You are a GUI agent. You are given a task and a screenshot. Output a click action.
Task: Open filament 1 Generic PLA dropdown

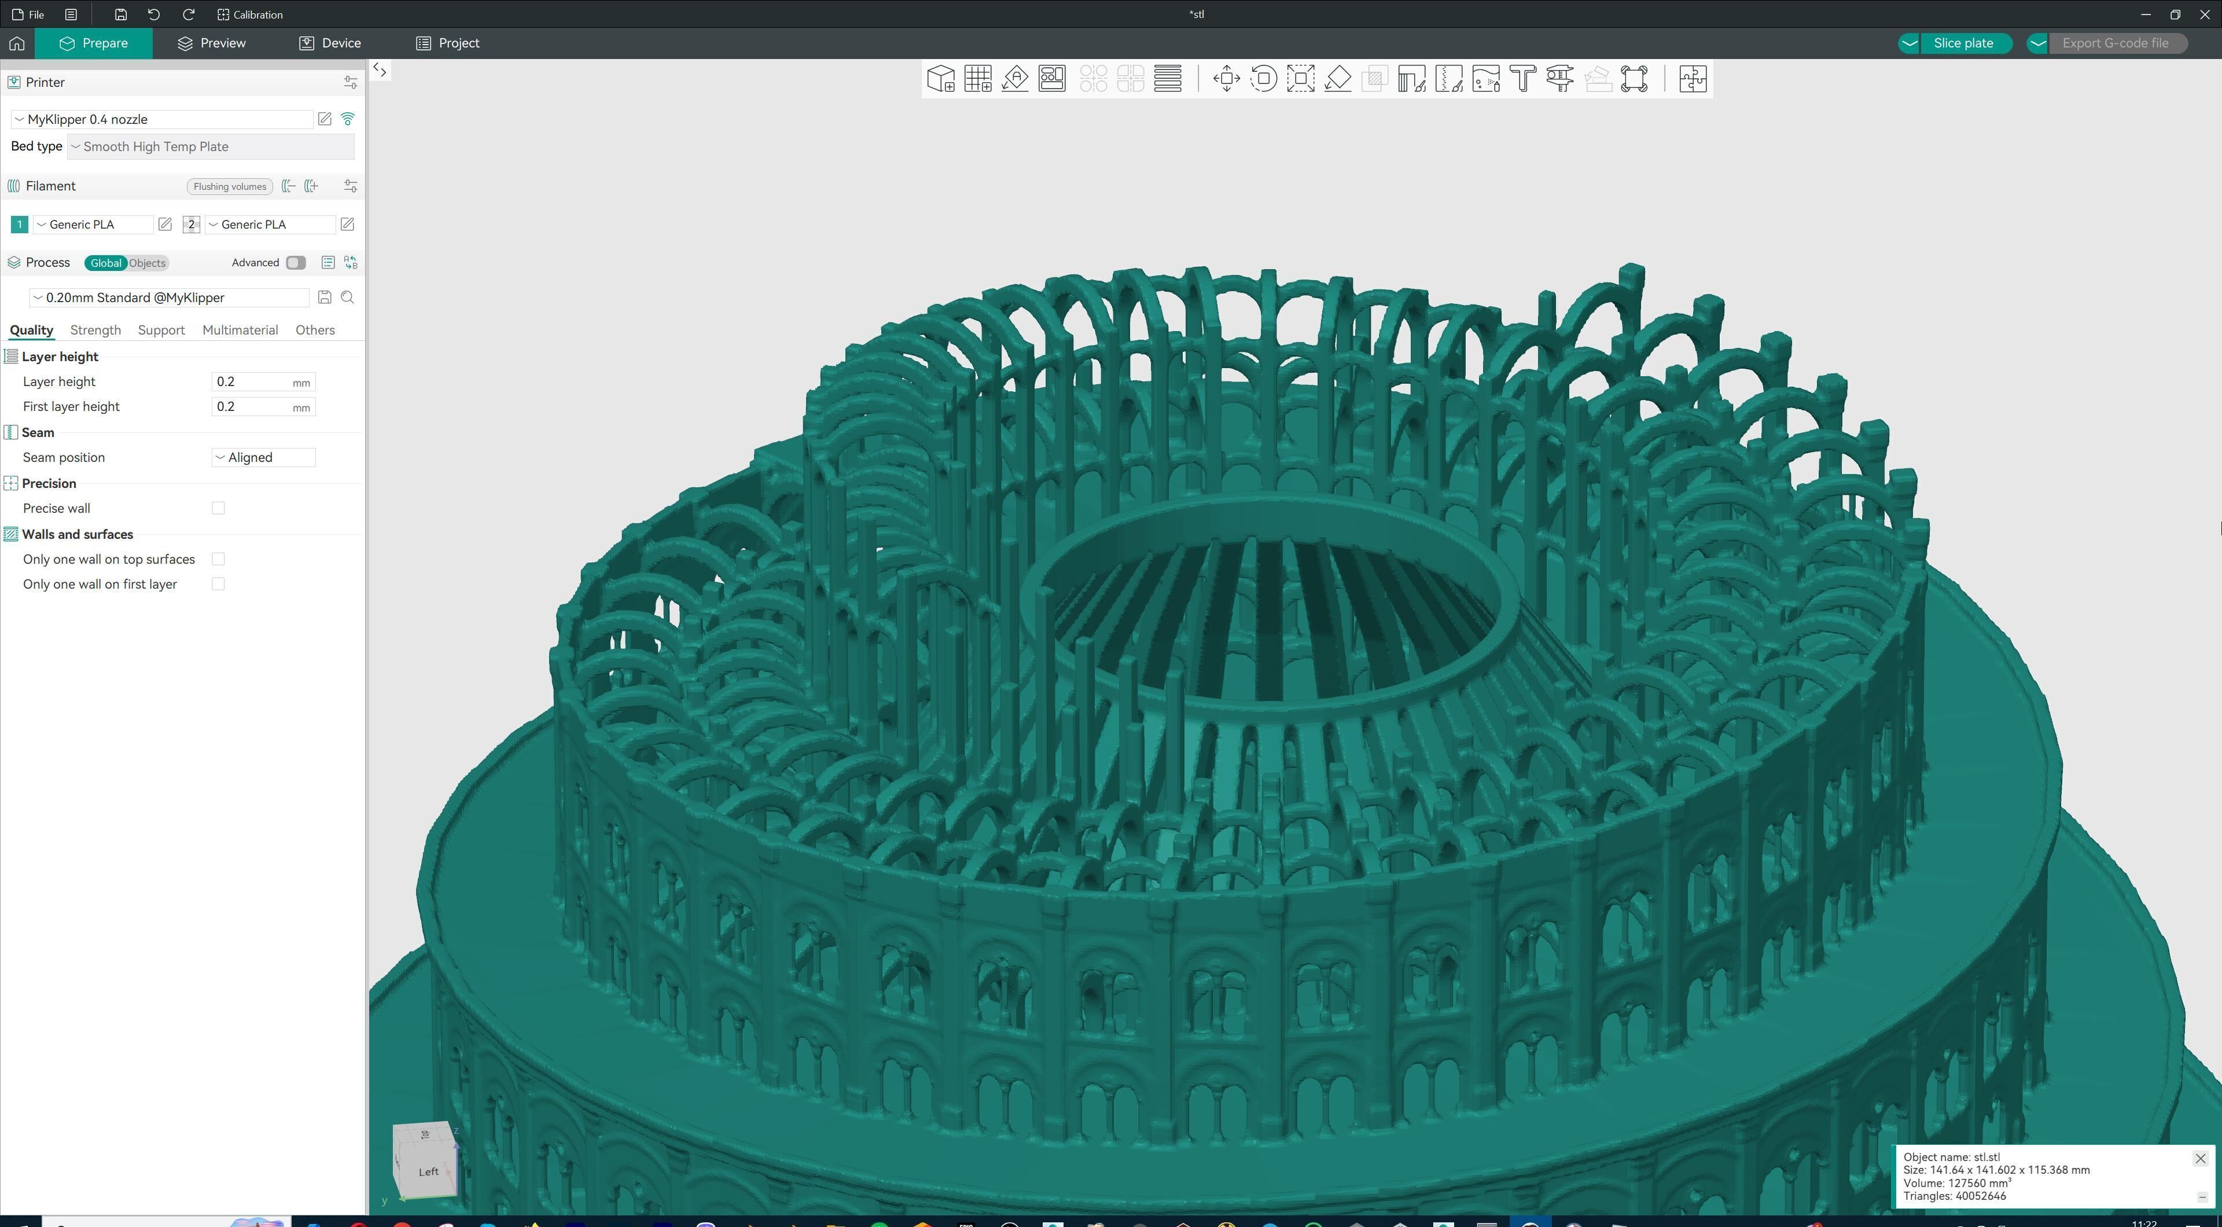pyautogui.click(x=93, y=225)
